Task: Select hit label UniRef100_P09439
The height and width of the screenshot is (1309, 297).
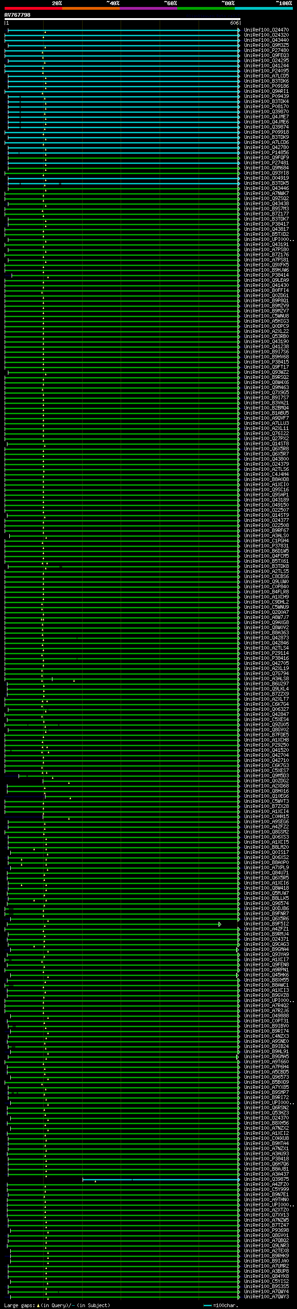Action: 266,97
